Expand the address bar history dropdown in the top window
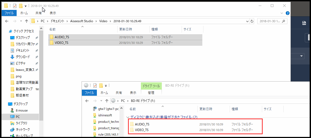The width and height of the screenshot is (311, 138). pos(247,21)
